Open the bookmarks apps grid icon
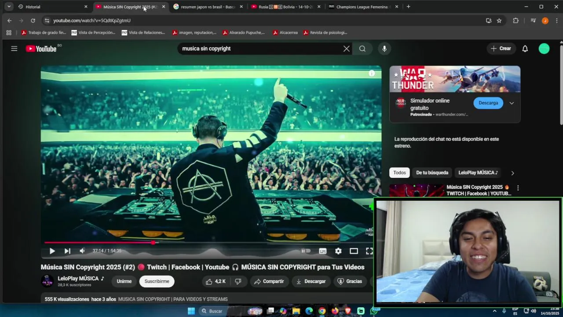 click(9, 33)
